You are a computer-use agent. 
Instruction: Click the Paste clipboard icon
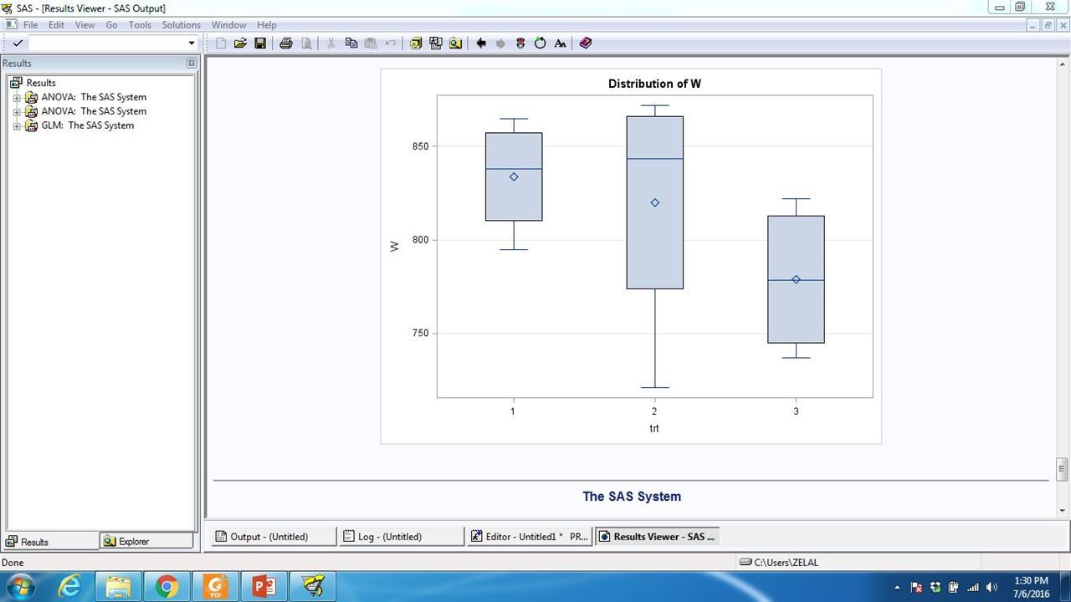[x=371, y=43]
